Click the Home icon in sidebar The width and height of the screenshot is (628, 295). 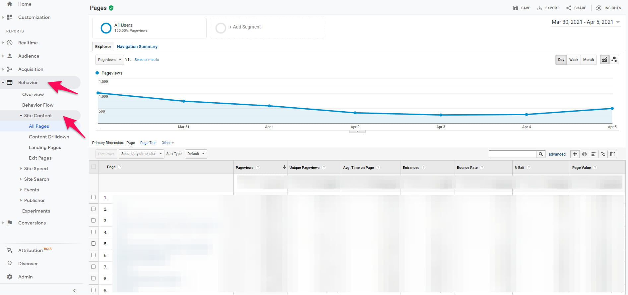[x=10, y=4]
